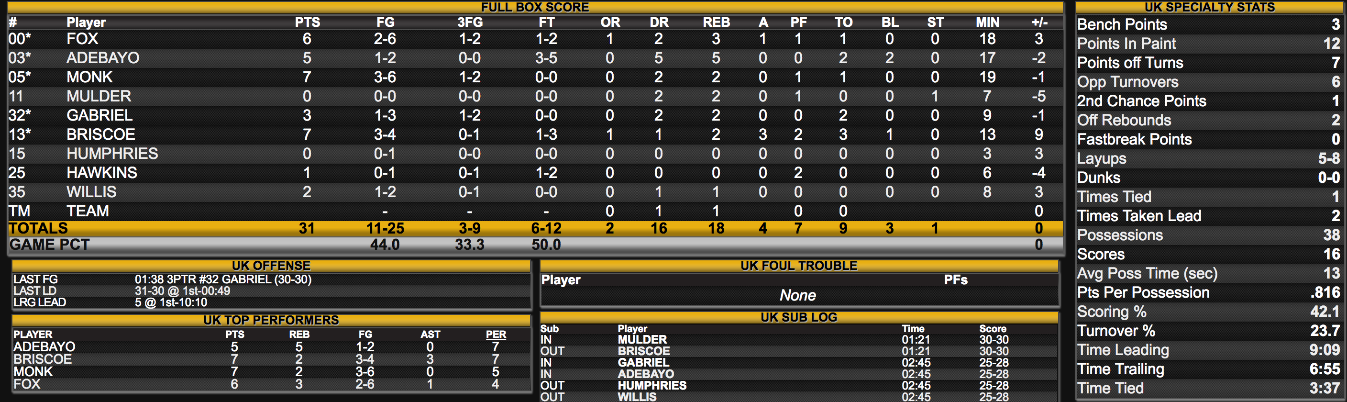1347x402 pixels.
Task: Select the MIN column header
Action: click(x=987, y=22)
